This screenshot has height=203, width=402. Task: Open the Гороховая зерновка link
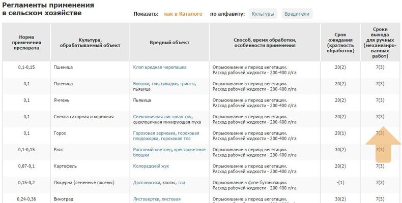click(x=154, y=133)
